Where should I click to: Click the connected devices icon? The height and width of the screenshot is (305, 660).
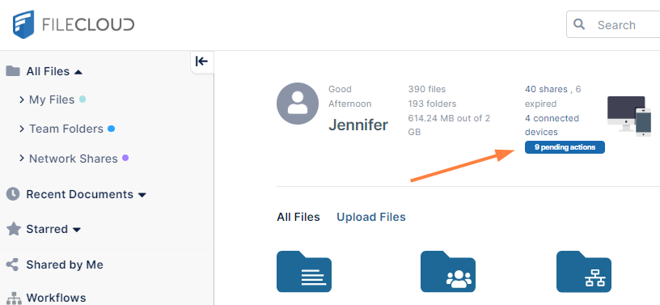tap(626, 116)
